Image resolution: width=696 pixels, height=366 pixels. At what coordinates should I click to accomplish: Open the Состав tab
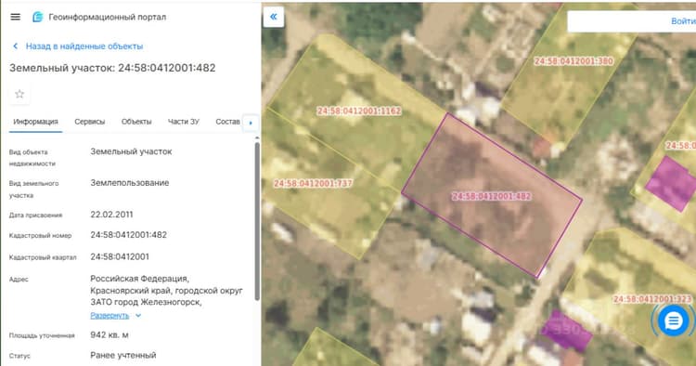227,122
